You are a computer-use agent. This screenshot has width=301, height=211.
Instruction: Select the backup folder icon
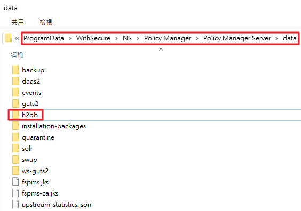tap(15, 70)
